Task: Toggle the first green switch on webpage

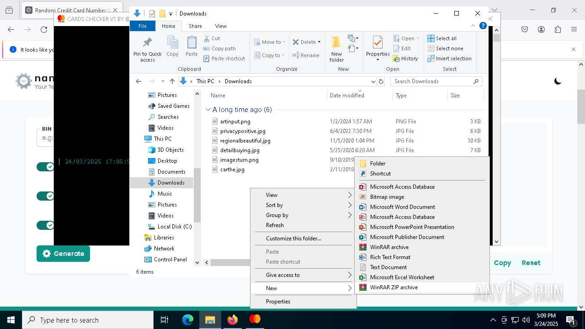Action: [x=45, y=167]
